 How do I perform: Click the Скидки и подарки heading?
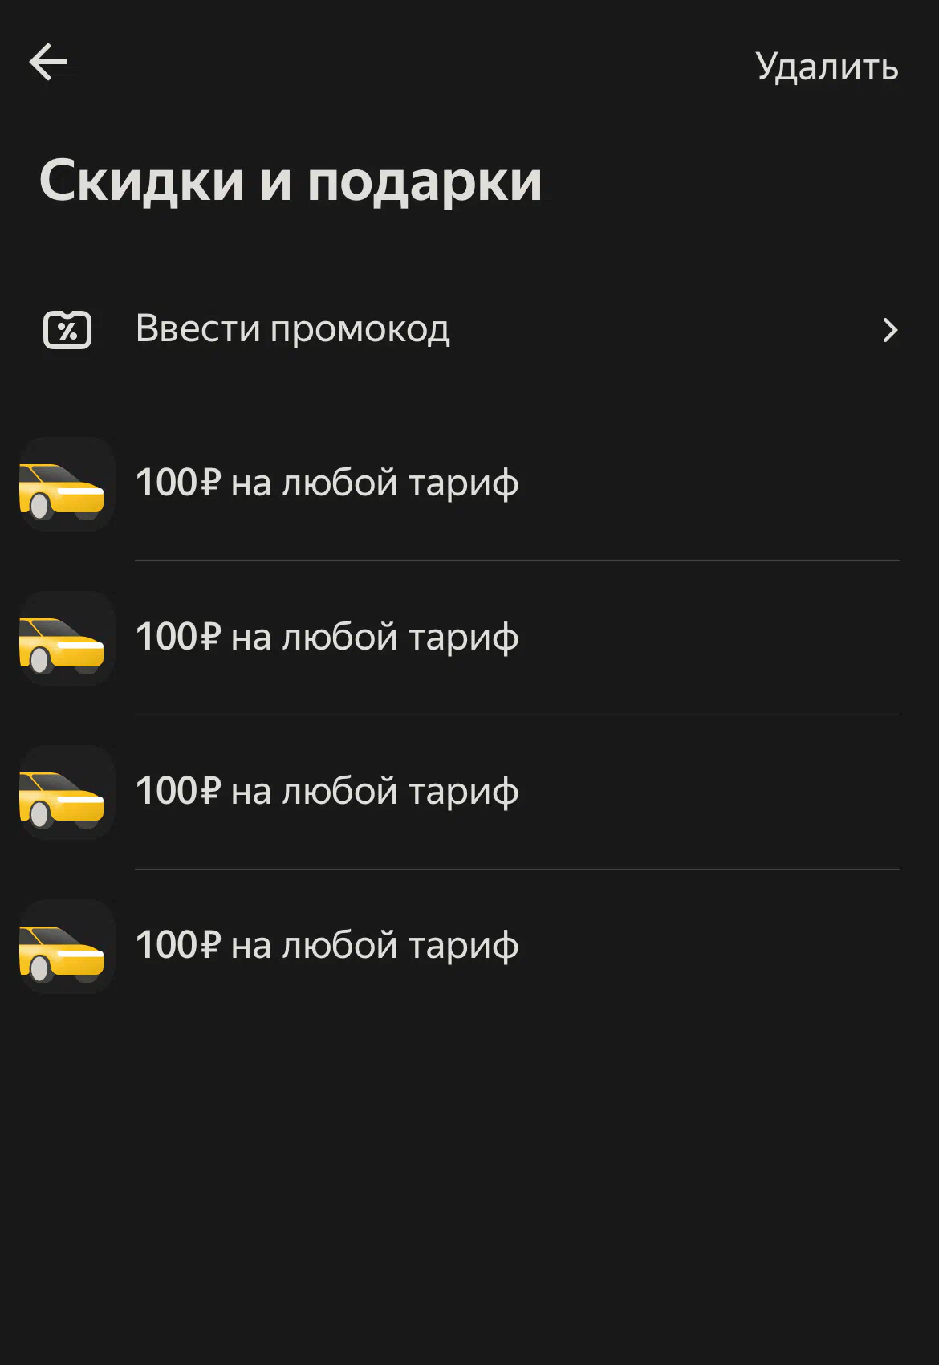tap(291, 181)
